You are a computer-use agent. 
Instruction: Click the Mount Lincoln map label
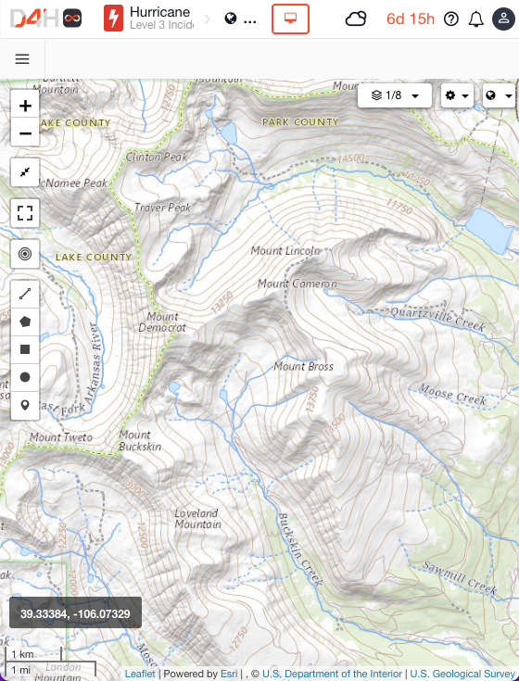pos(285,250)
